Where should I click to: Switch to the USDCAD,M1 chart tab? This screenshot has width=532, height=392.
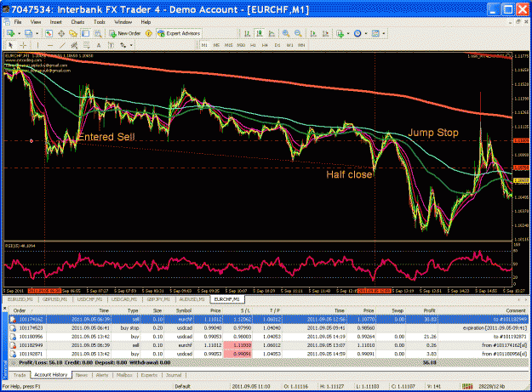pos(123,299)
